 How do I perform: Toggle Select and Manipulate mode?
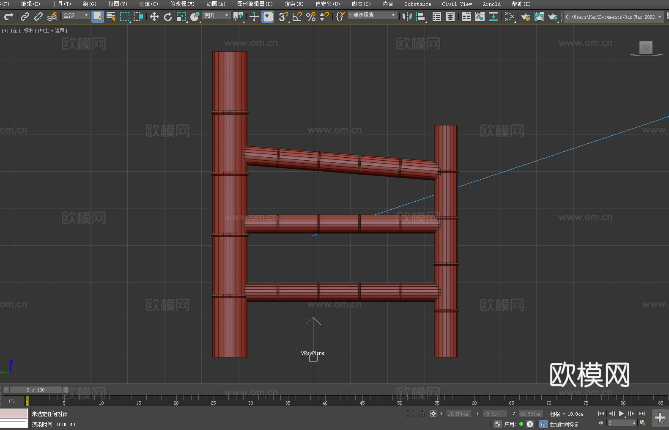pyautogui.click(x=254, y=16)
